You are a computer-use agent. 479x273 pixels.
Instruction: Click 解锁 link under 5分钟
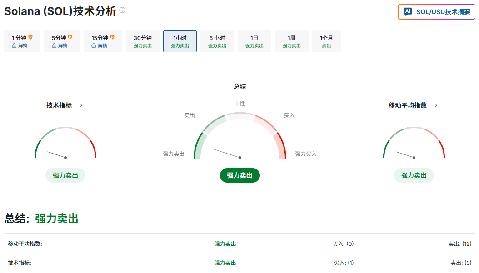63,45
